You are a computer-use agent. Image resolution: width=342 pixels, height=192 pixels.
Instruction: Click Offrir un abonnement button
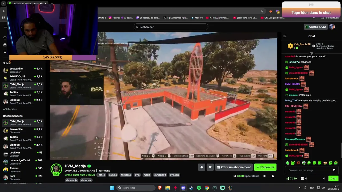tap(234, 167)
